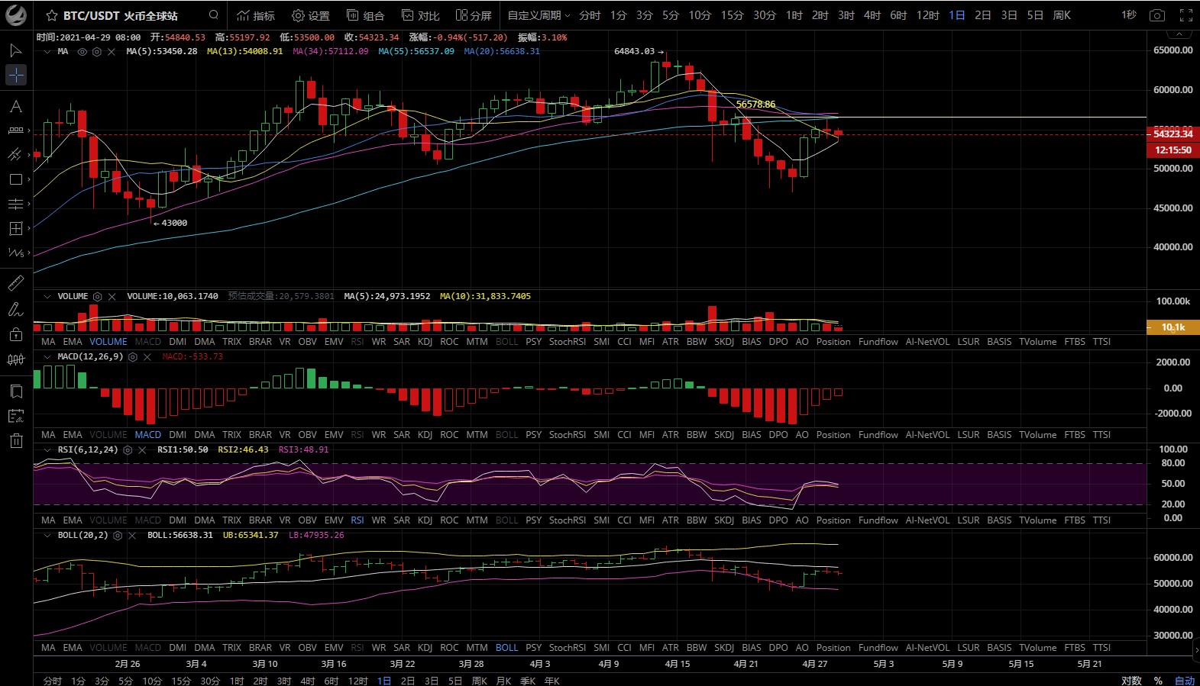Click the 对比 compare button

coord(421,15)
